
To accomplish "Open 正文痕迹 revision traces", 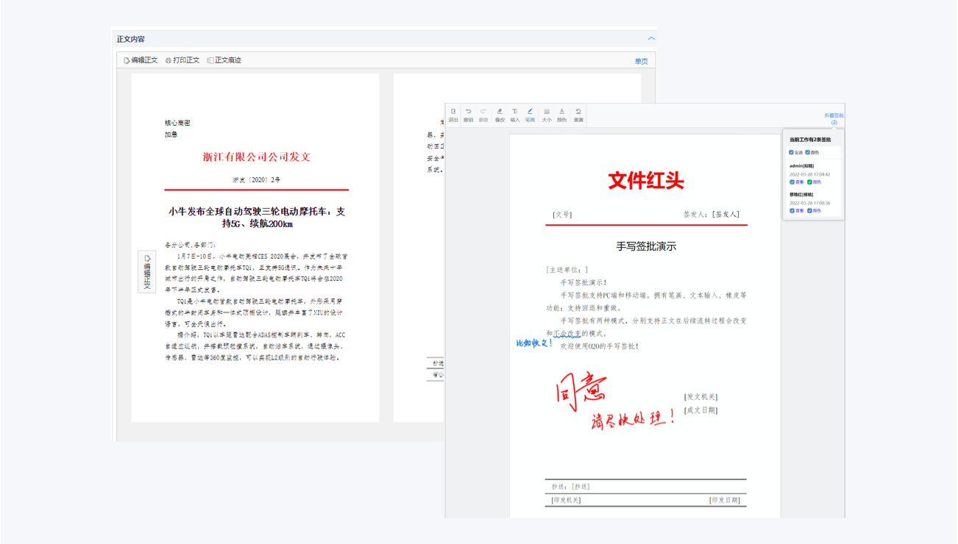I will 224,60.
